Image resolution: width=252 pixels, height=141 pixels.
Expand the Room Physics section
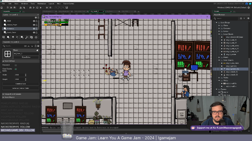click(x=3, y=97)
